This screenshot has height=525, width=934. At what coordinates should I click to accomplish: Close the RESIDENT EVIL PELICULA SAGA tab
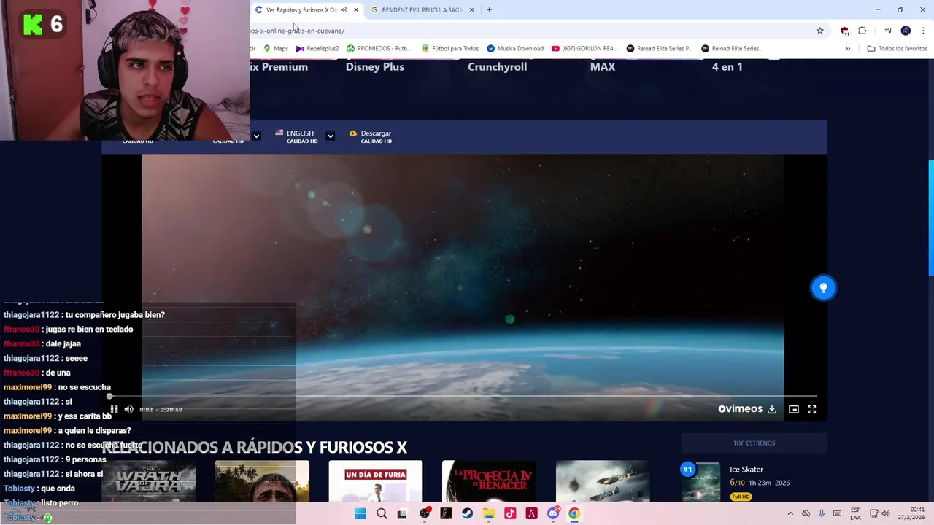pos(471,10)
